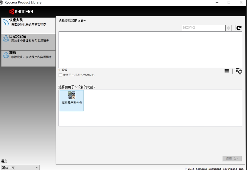
Task: Open the add custom device dialog
Action: point(239,71)
